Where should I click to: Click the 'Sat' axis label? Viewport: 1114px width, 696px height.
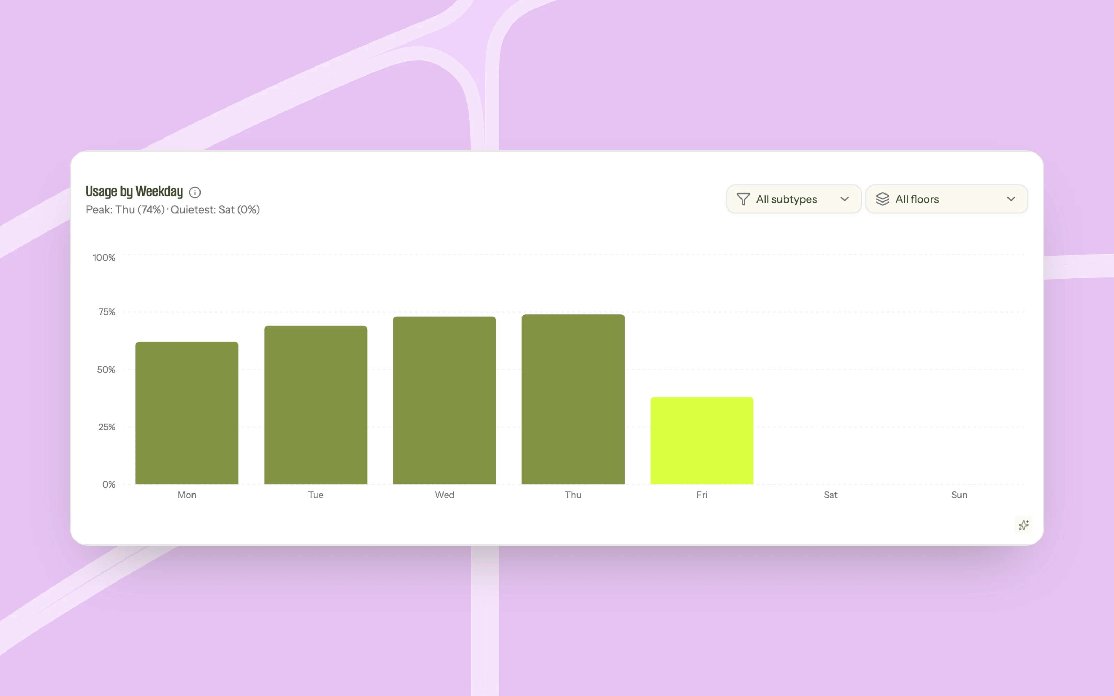coord(830,495)
